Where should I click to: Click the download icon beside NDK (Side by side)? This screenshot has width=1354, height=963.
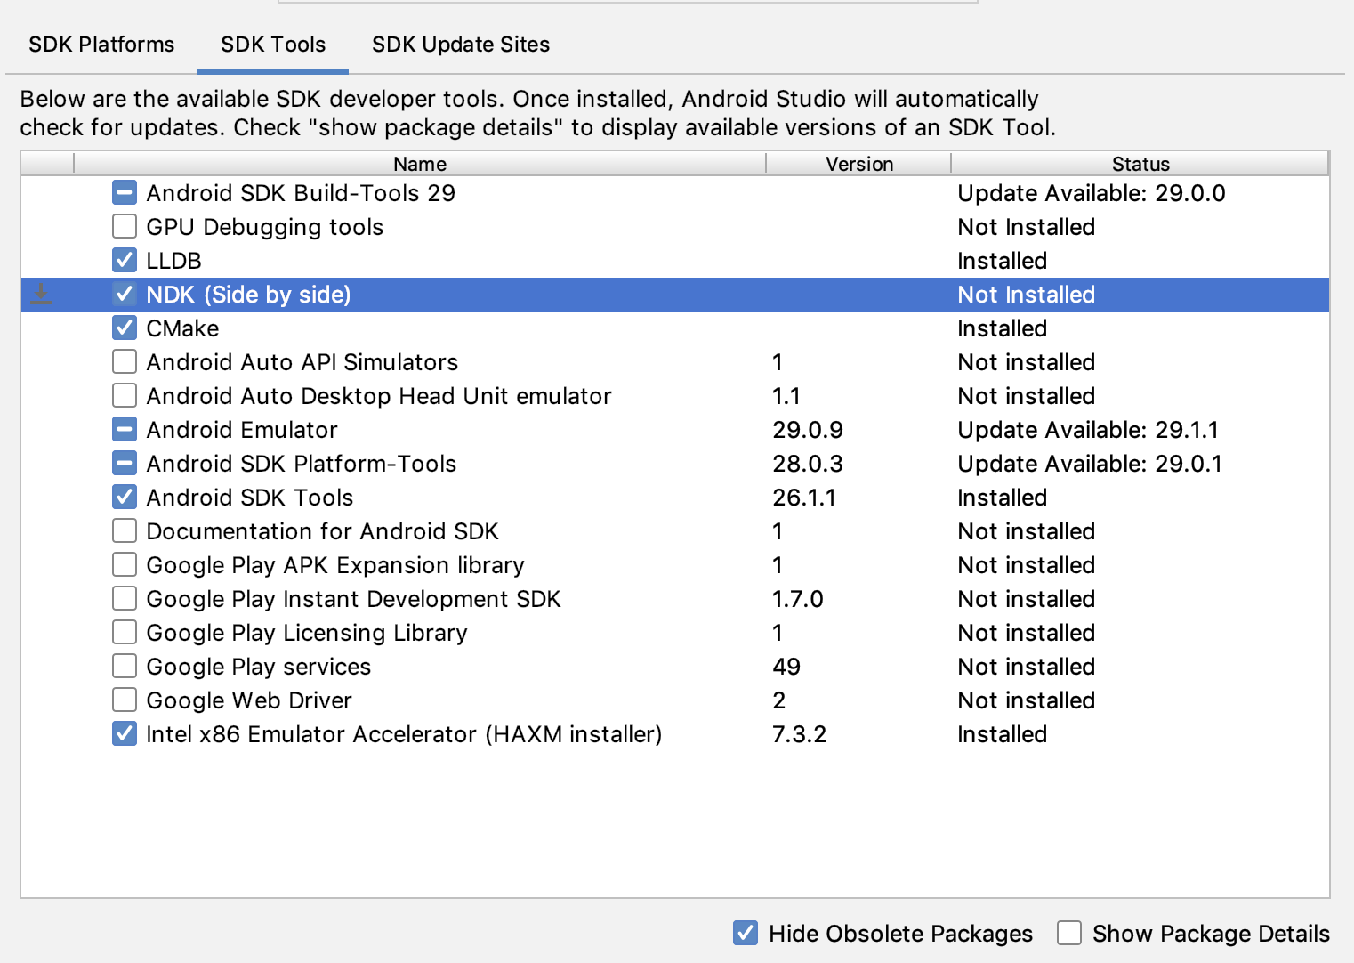tap(40, 294)
